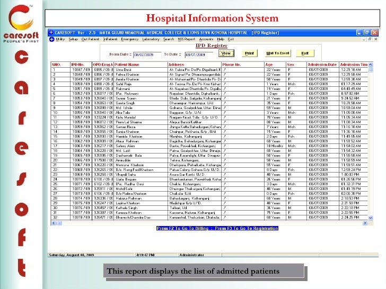Select patient name Hamida Khatoon
Screen dimensions: 386x289
(129, 137)
